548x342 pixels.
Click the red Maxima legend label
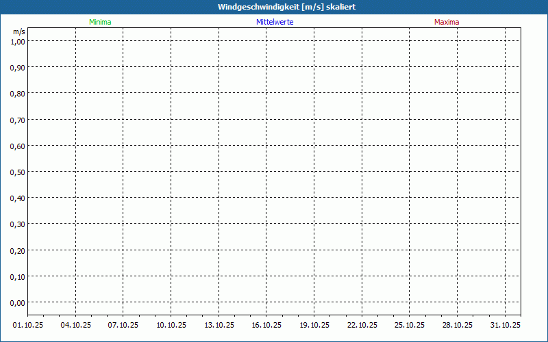[447, 22]
